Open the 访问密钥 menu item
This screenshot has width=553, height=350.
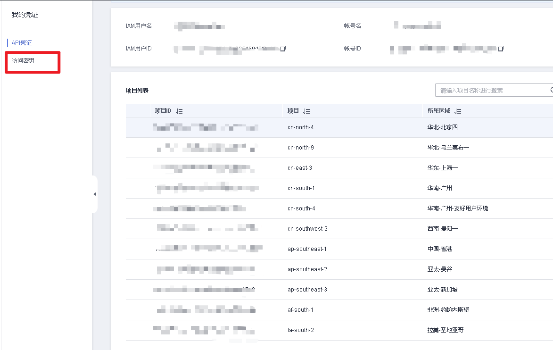coord(23,61)
